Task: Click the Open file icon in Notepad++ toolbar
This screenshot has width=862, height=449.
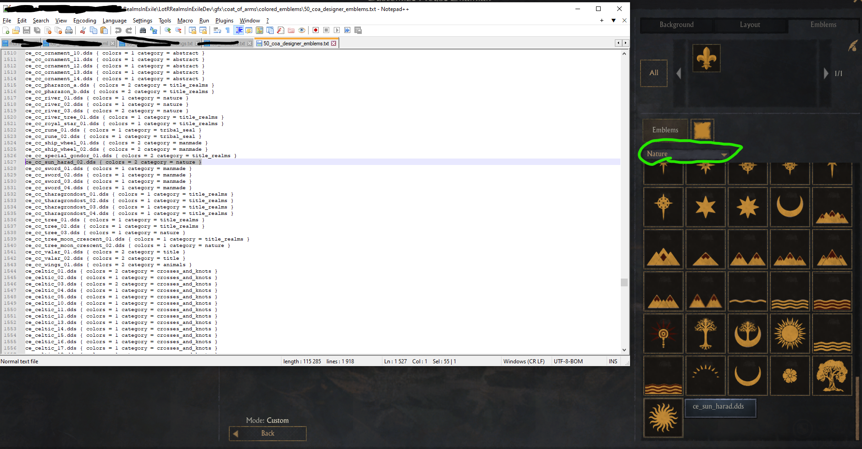Action: (16, 30)
